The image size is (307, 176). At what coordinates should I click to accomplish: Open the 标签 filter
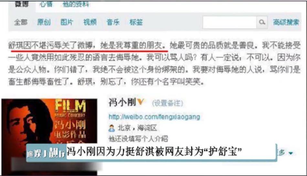point(136,22)
